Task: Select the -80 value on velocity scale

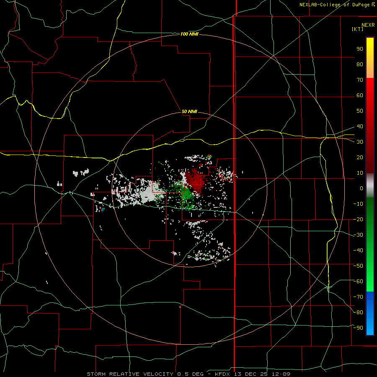Action: point(358,312)
